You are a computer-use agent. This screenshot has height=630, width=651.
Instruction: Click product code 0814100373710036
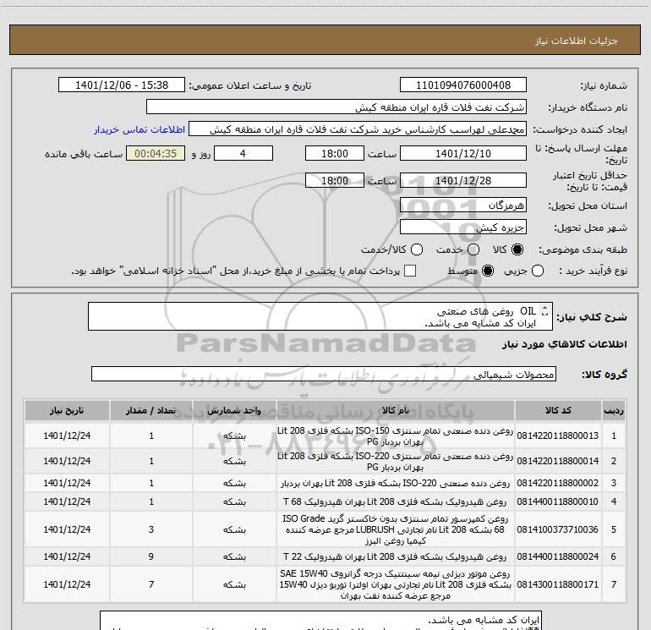pos(558,529)
